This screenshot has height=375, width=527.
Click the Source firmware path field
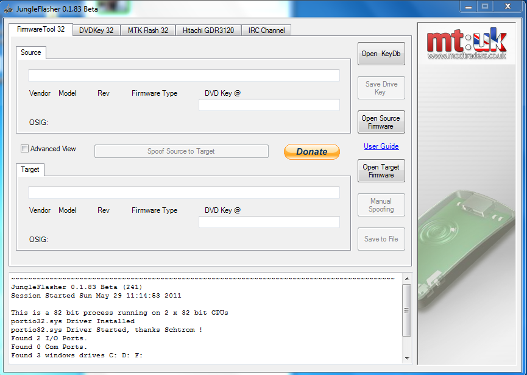click(184, 76)
